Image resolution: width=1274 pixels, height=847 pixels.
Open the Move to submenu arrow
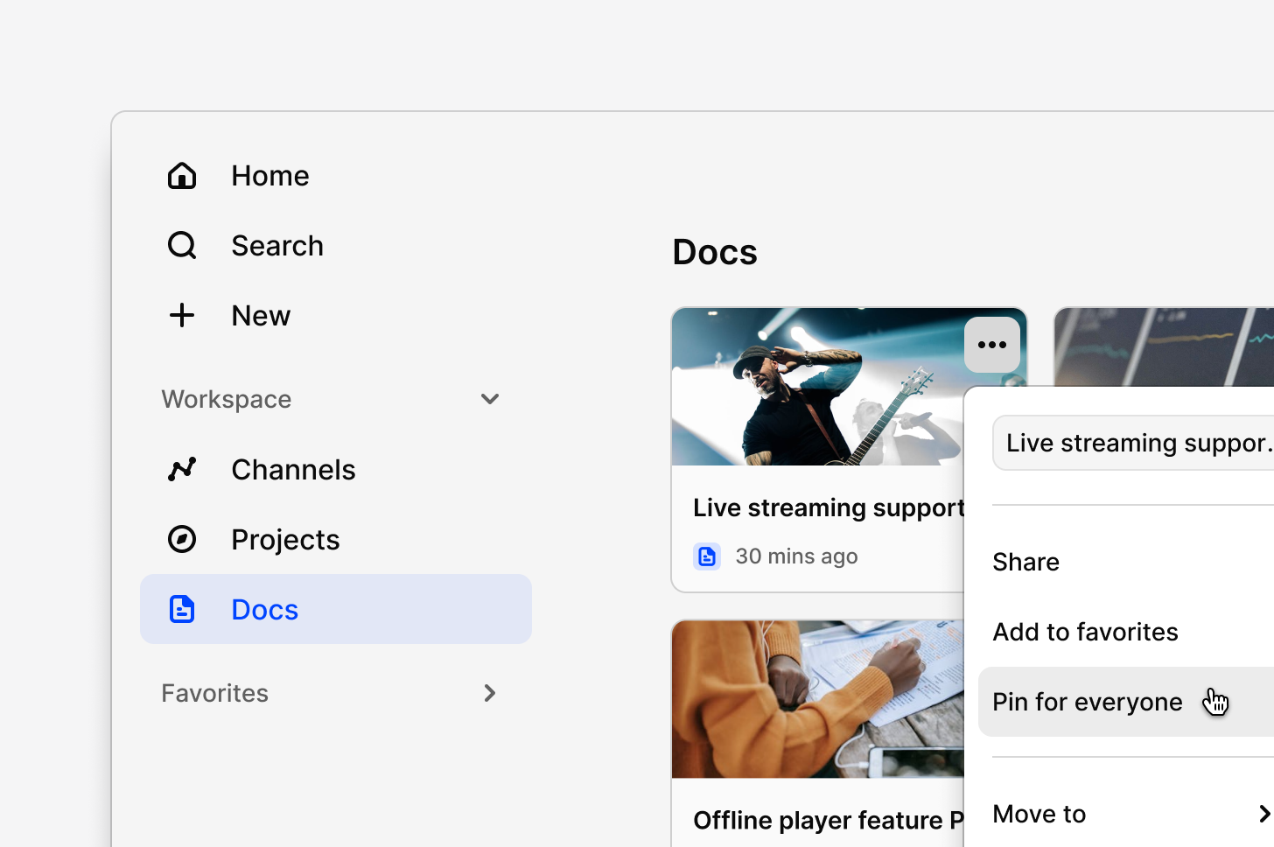1263,814
